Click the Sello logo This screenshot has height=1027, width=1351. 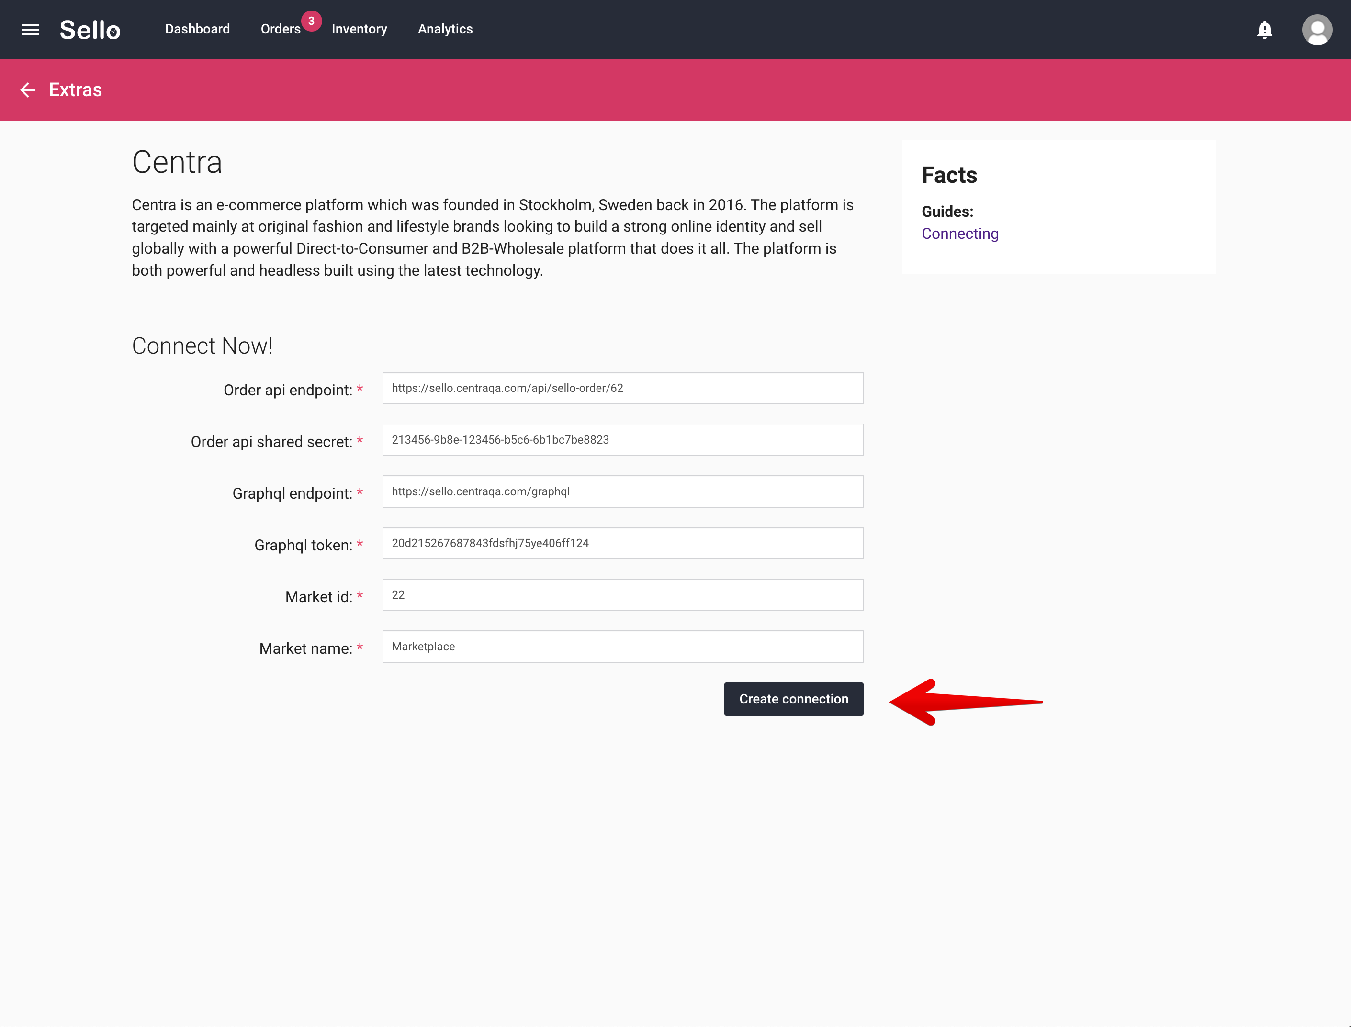click(x=90, y=30)
